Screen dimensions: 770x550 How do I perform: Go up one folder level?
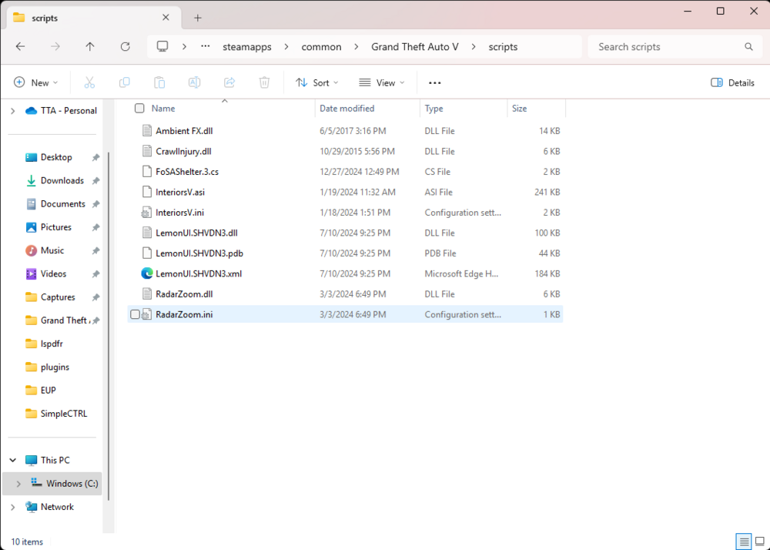(89, 46)
